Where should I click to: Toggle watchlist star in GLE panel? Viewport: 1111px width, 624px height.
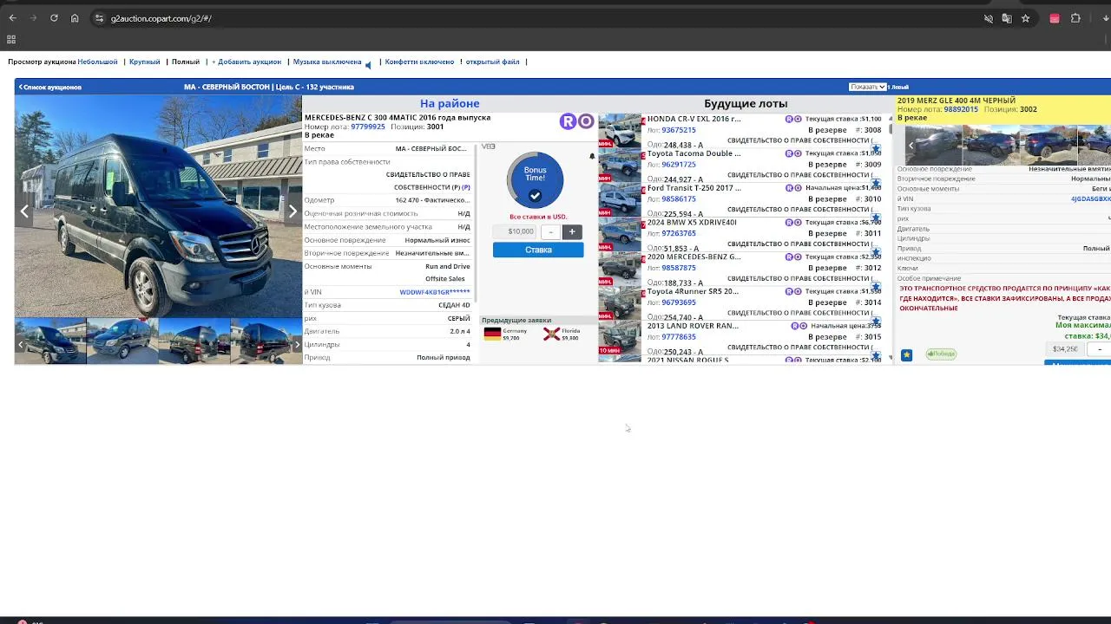pos(906,354)
